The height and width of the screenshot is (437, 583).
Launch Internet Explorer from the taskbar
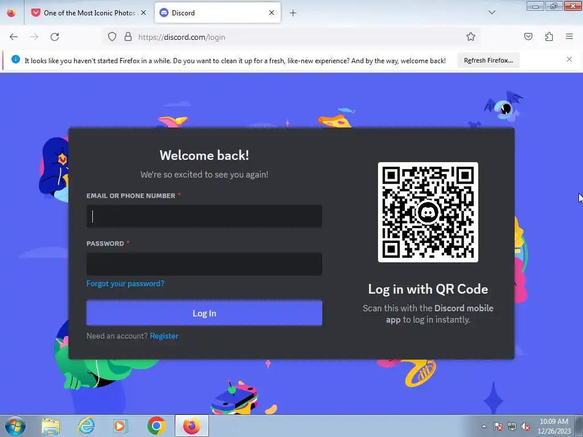click(x=87, y=426)
